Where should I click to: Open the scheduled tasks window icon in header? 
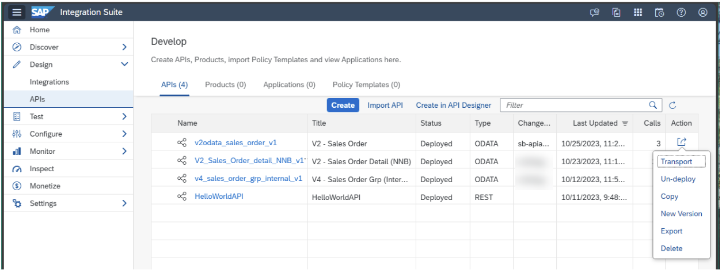pos(659,12)
